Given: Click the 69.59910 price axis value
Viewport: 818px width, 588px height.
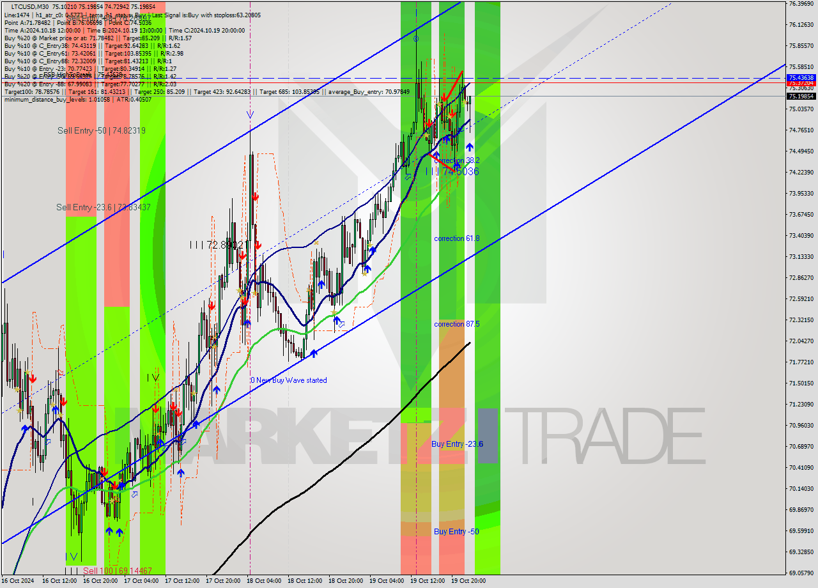Looking at the screenshot, I should tap(801, 531).
